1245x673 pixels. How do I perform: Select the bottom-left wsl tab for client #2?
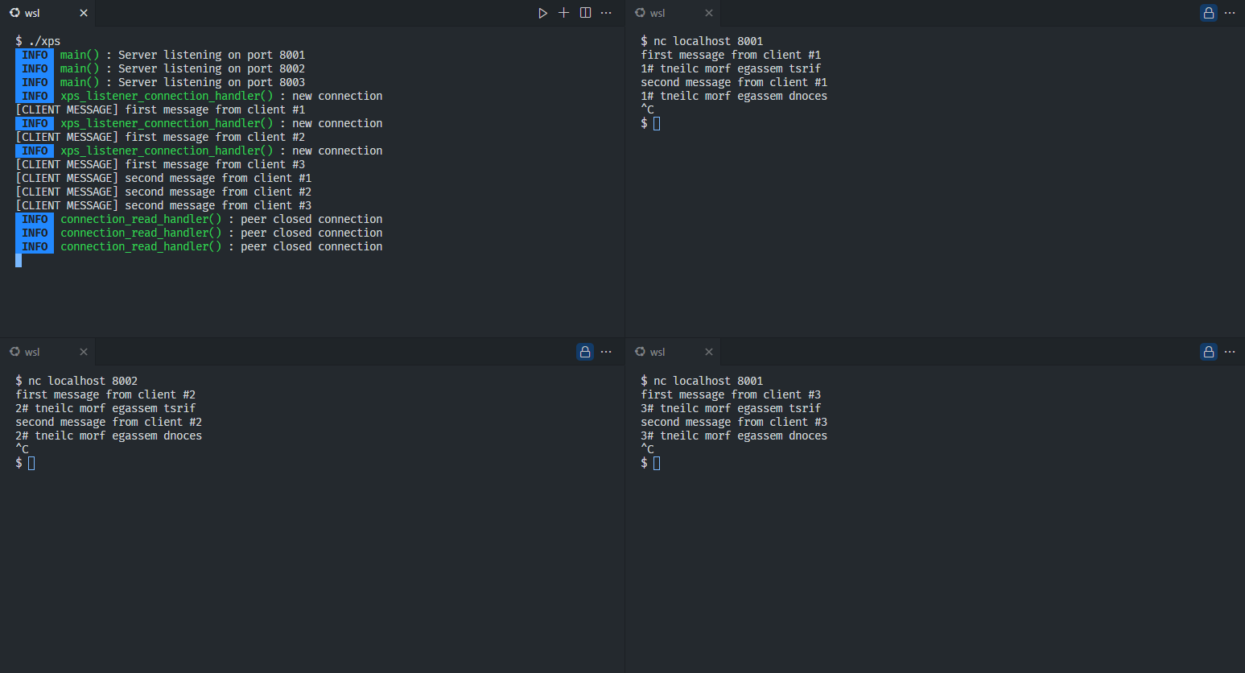tap(47, 352)
